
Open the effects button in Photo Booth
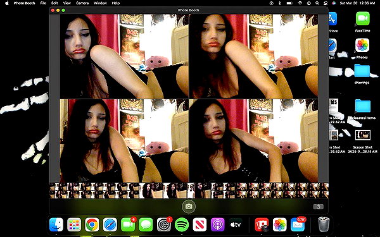(318, 207)
